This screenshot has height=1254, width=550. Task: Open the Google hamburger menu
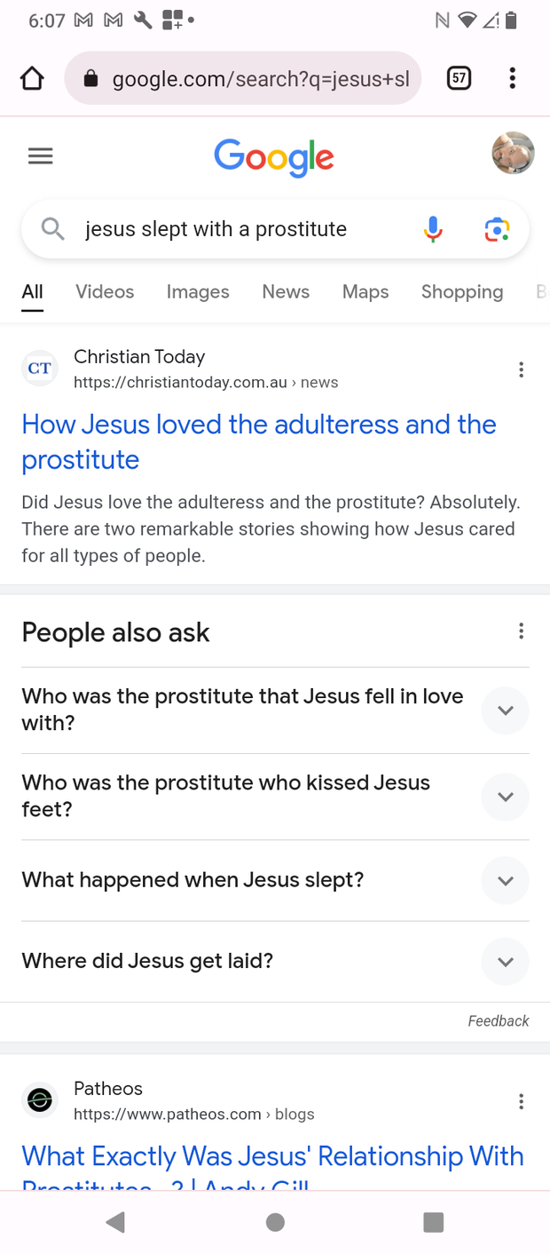[41, 157]
